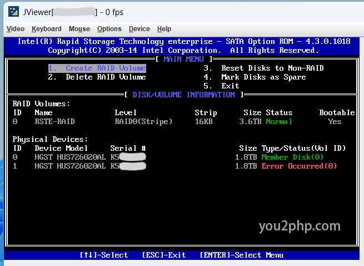Click the JViewer application icon in title bar
This screenshot has height=266, width=364.
[x=13, y=11]
